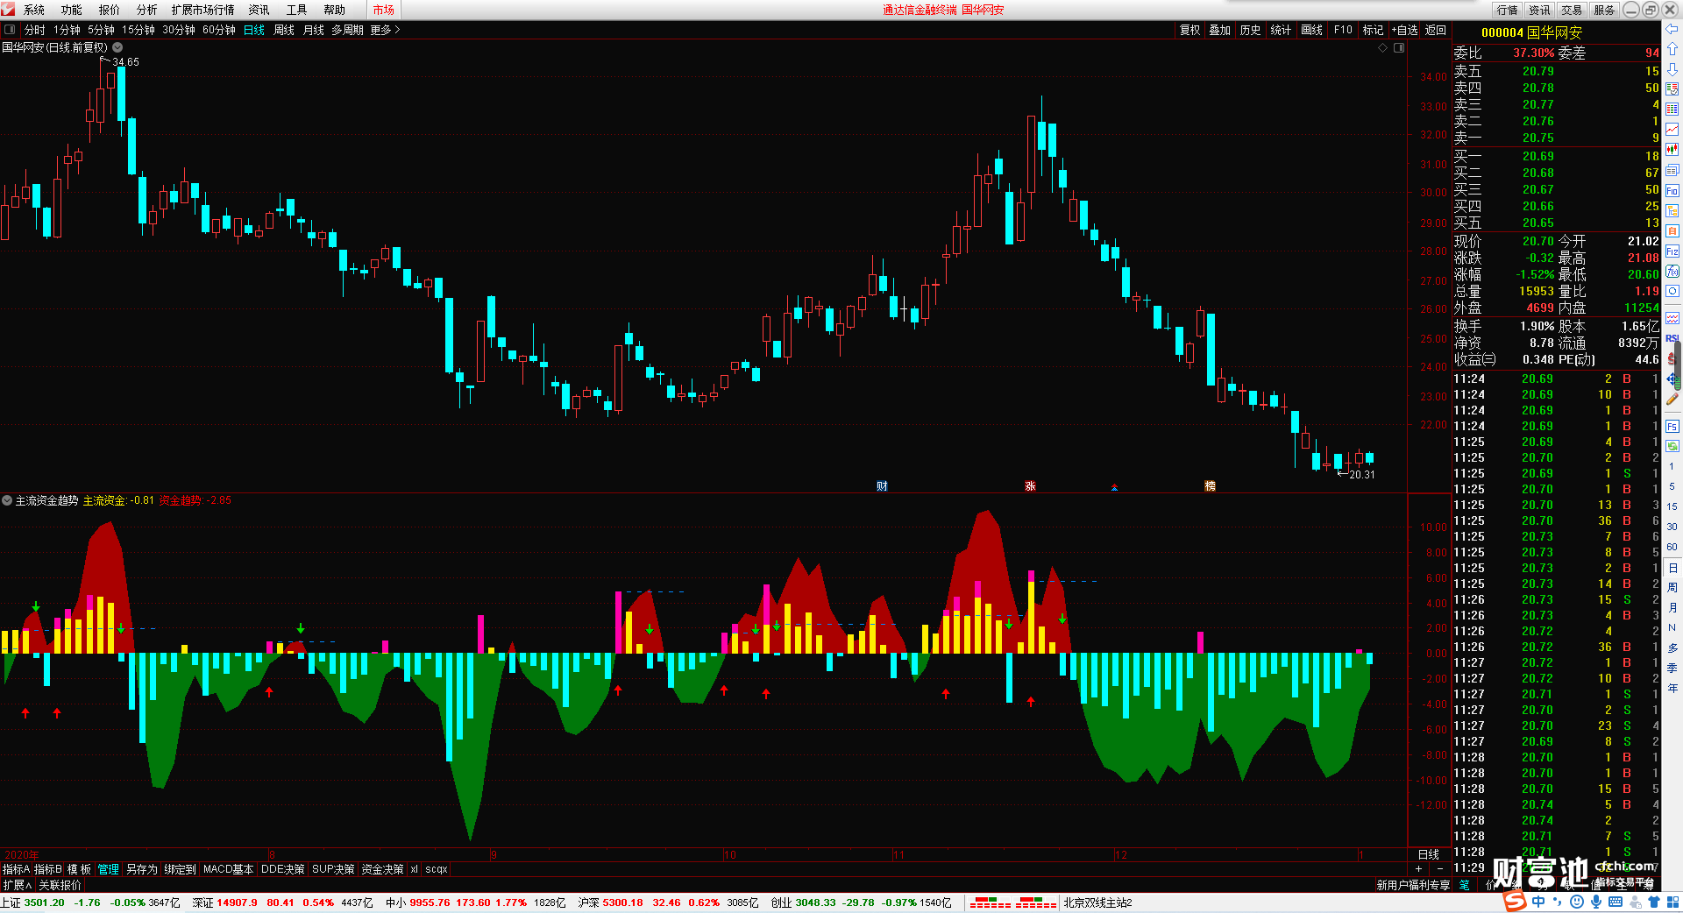The height and width of the screenshot is (913, 1683).
Task: Click the right sidebar vertical scrollbar handle
Action: click(1678, 364)
